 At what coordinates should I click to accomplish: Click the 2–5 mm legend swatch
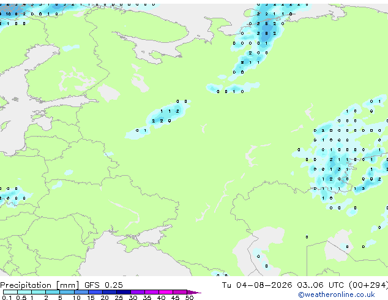click(x=53, y=292)
